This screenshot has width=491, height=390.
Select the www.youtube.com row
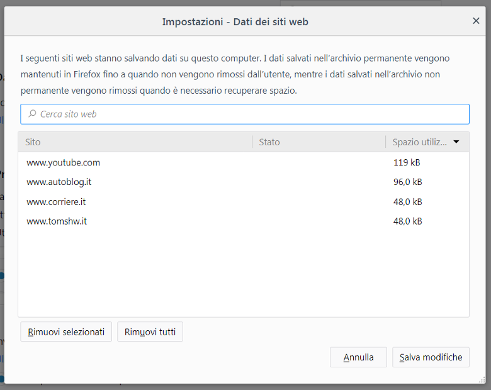63,162
